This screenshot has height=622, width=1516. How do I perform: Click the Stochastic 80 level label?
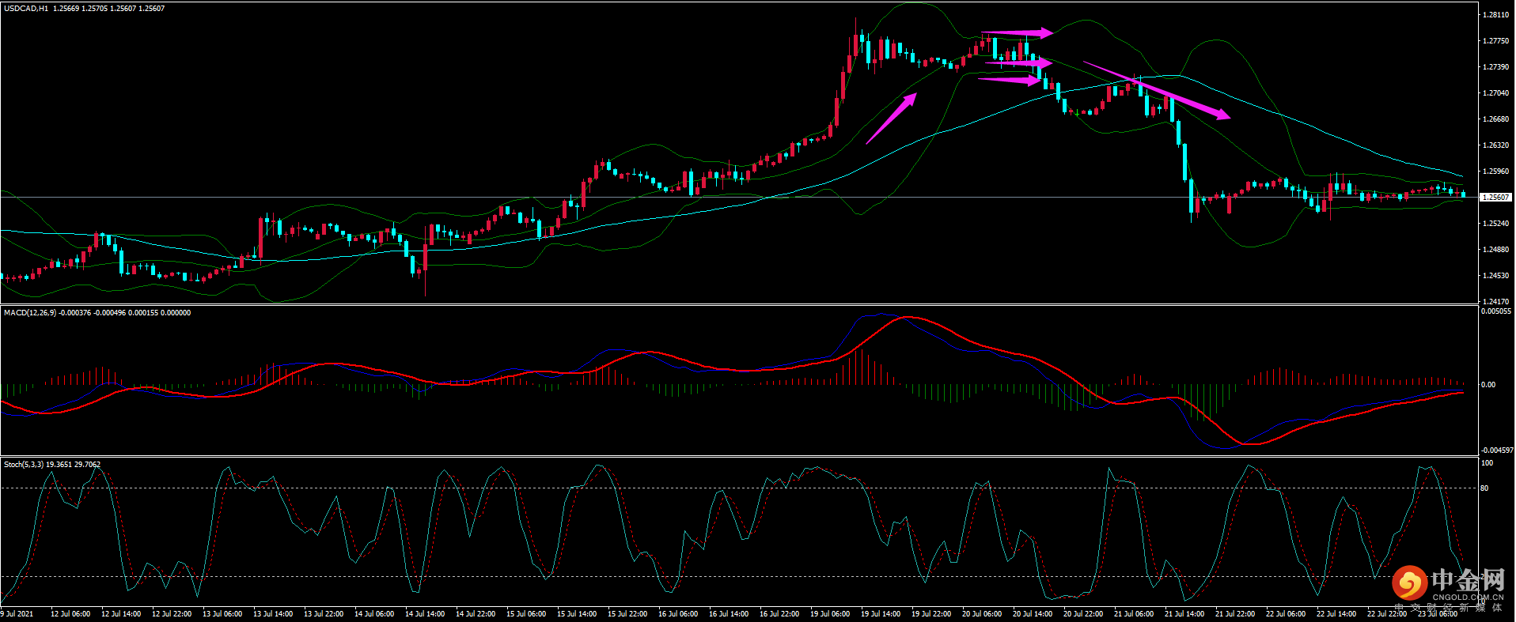[x=1485, y=488]
